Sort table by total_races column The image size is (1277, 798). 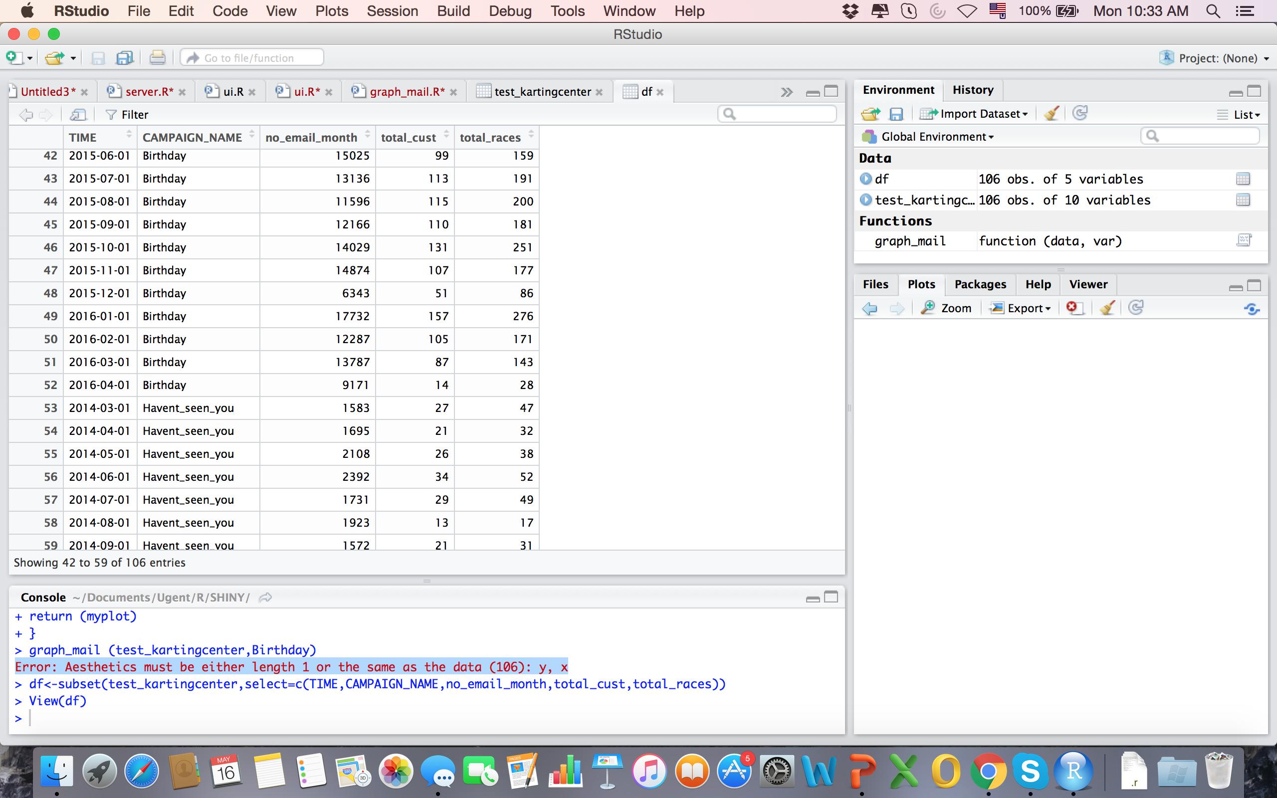490,137
